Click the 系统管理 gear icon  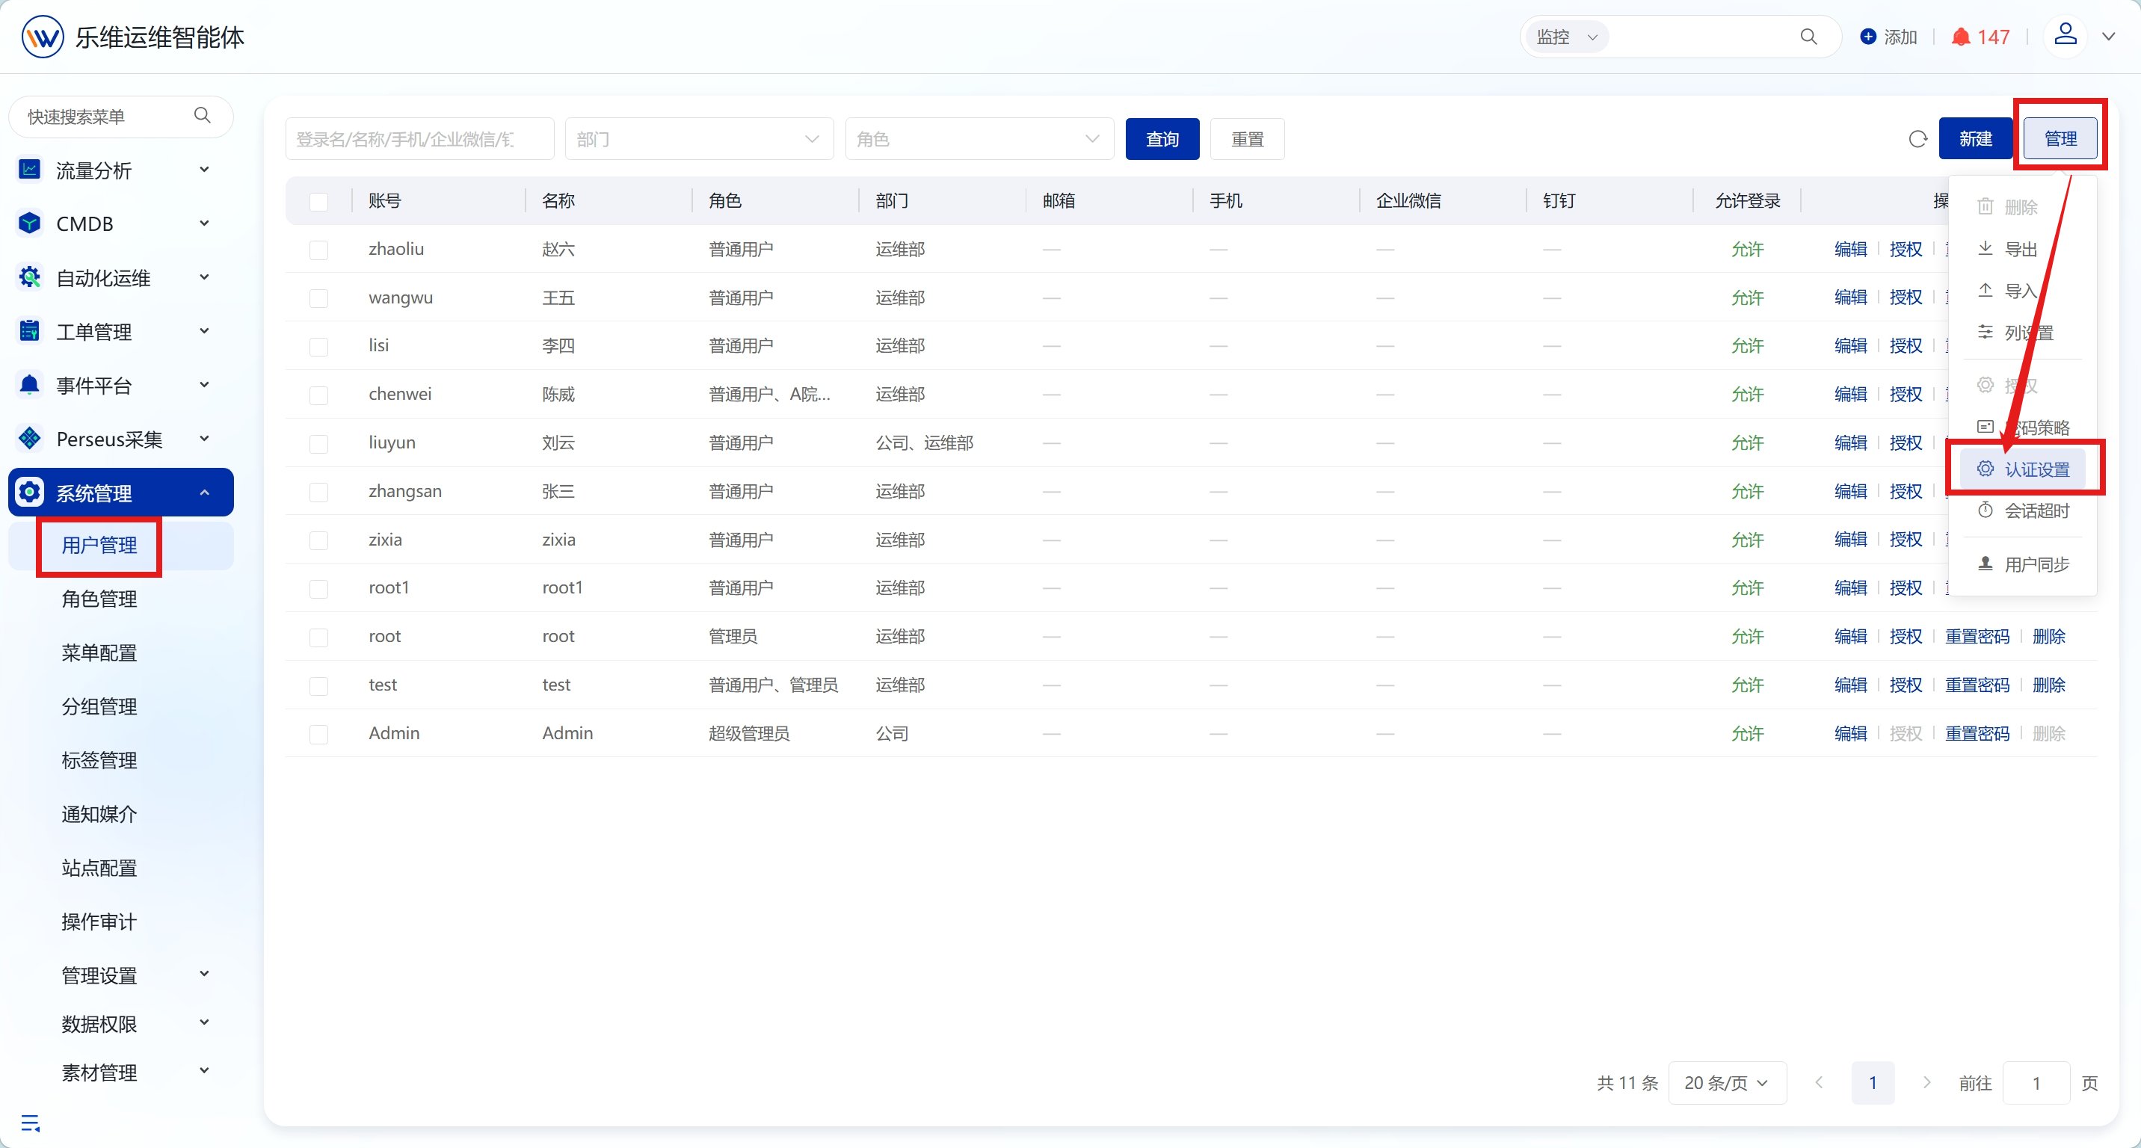(x=29, y=493)
